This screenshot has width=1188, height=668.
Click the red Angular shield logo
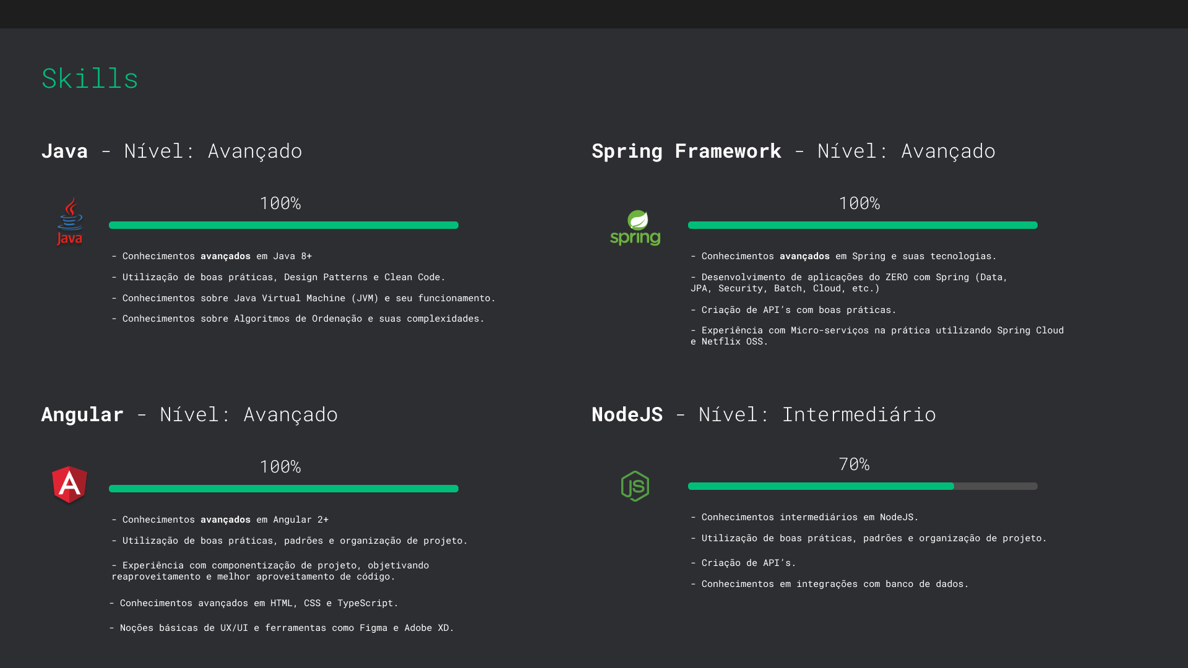[x=69, y=484]
